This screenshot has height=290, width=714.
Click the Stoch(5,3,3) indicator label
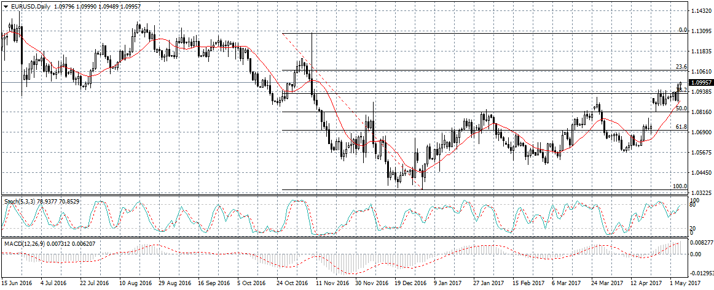pyautogui.click(x=20, y=200)
